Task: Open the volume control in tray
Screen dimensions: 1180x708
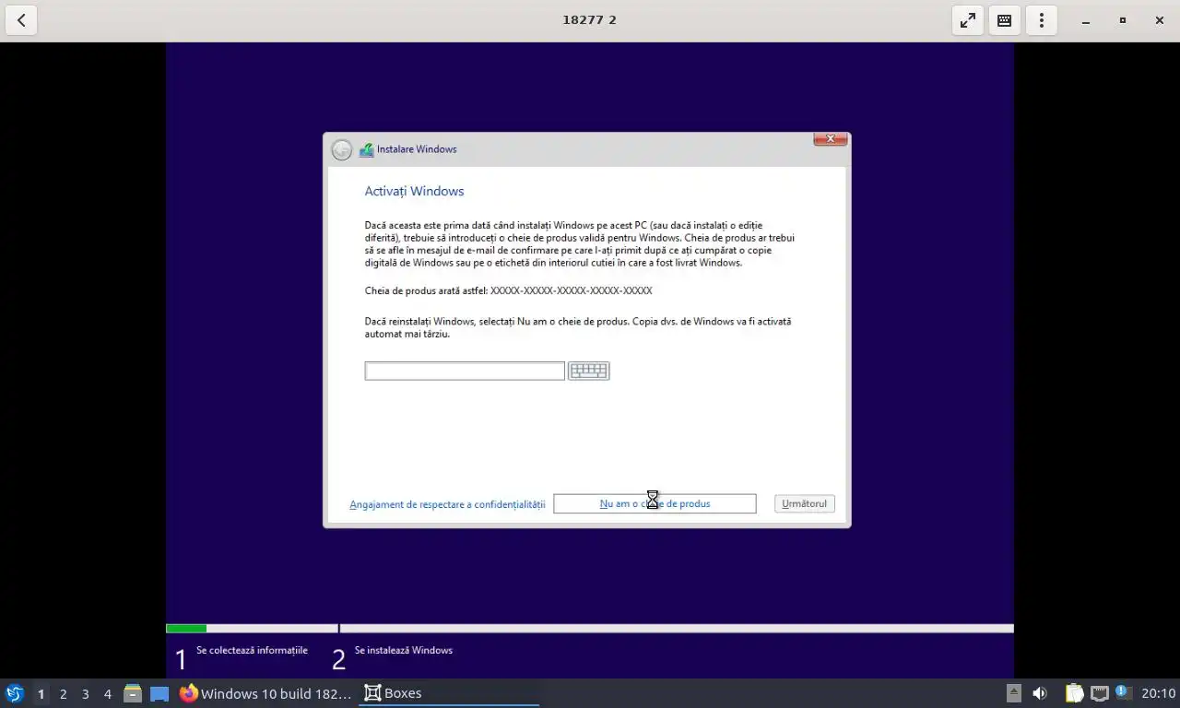Action: pyautogui.click(x=1040, y=693)
